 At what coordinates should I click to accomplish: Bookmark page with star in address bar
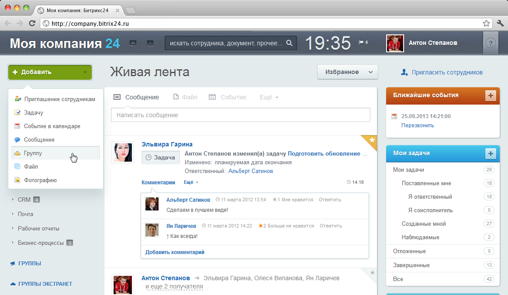coord(486,23)
